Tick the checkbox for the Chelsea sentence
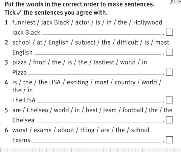 coord(169,120)
